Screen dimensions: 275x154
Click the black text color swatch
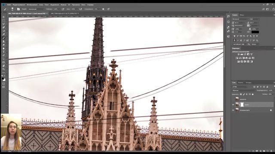(x=255, y=32)
